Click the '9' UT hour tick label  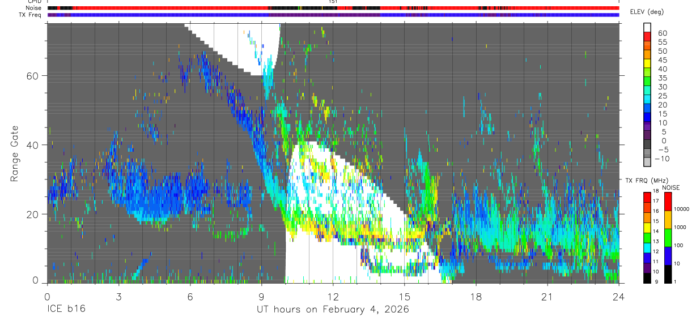coord(261,297)
